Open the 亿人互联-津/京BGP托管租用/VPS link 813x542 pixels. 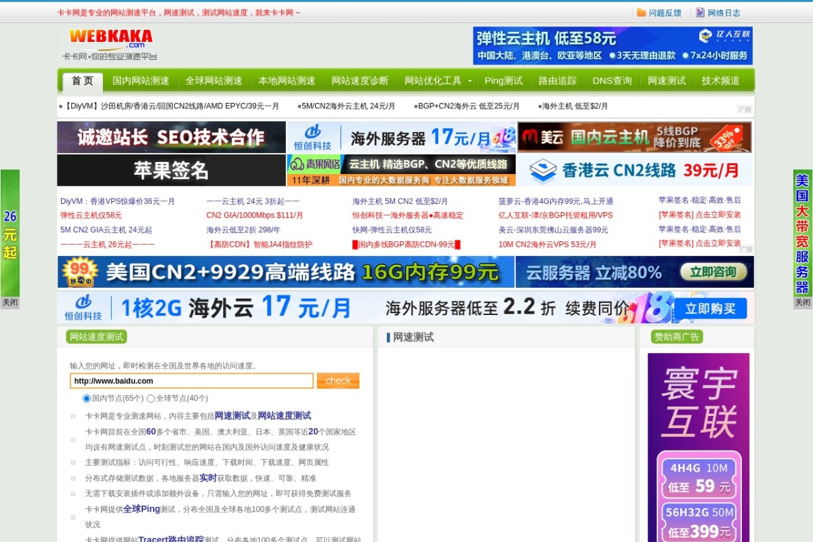556,215
